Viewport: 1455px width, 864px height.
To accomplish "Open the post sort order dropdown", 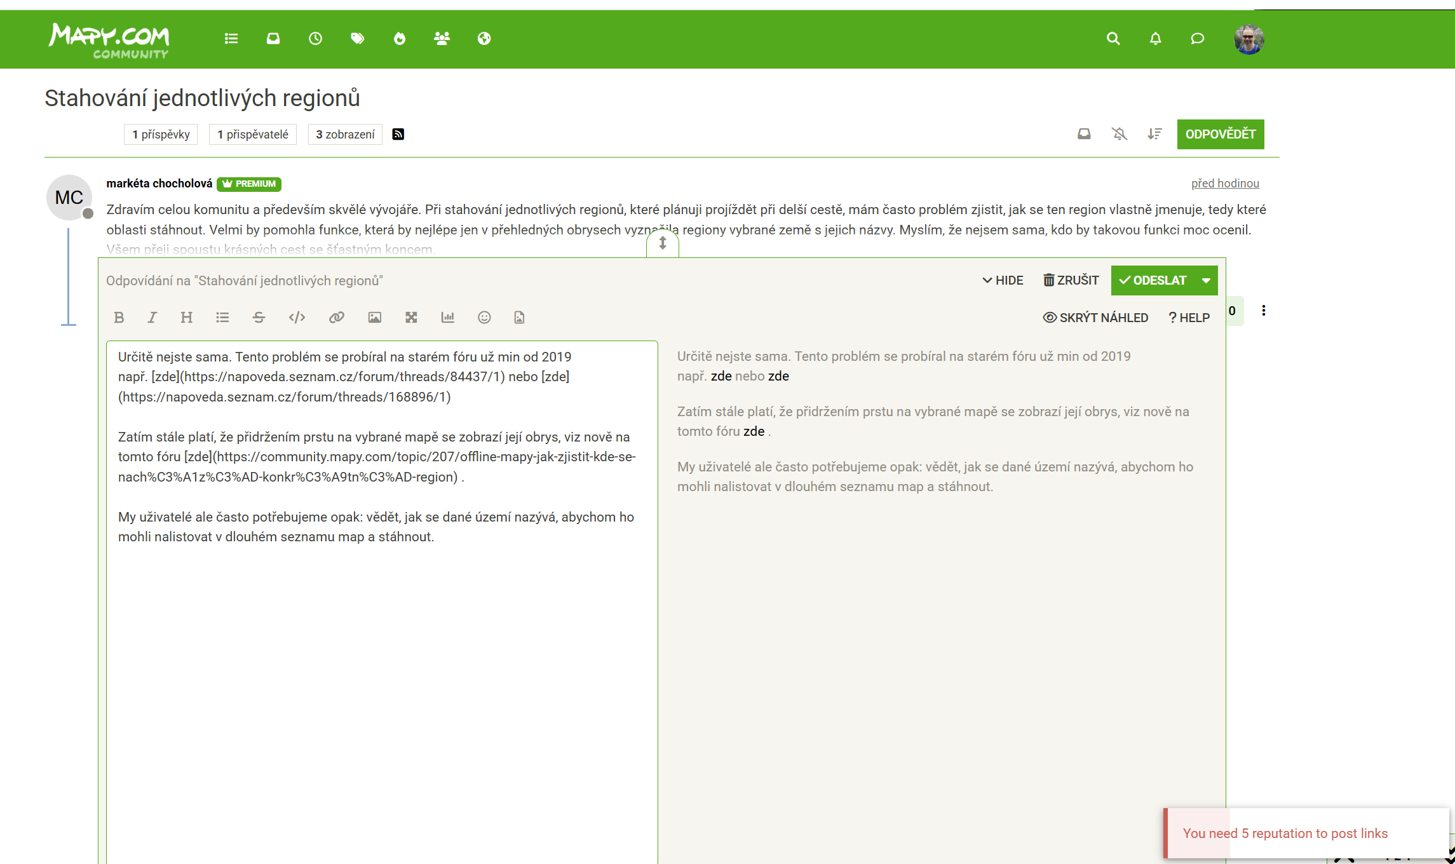I will click(1154, 134).
